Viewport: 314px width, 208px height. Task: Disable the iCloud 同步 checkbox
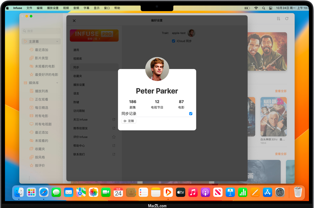pos(173,41)
